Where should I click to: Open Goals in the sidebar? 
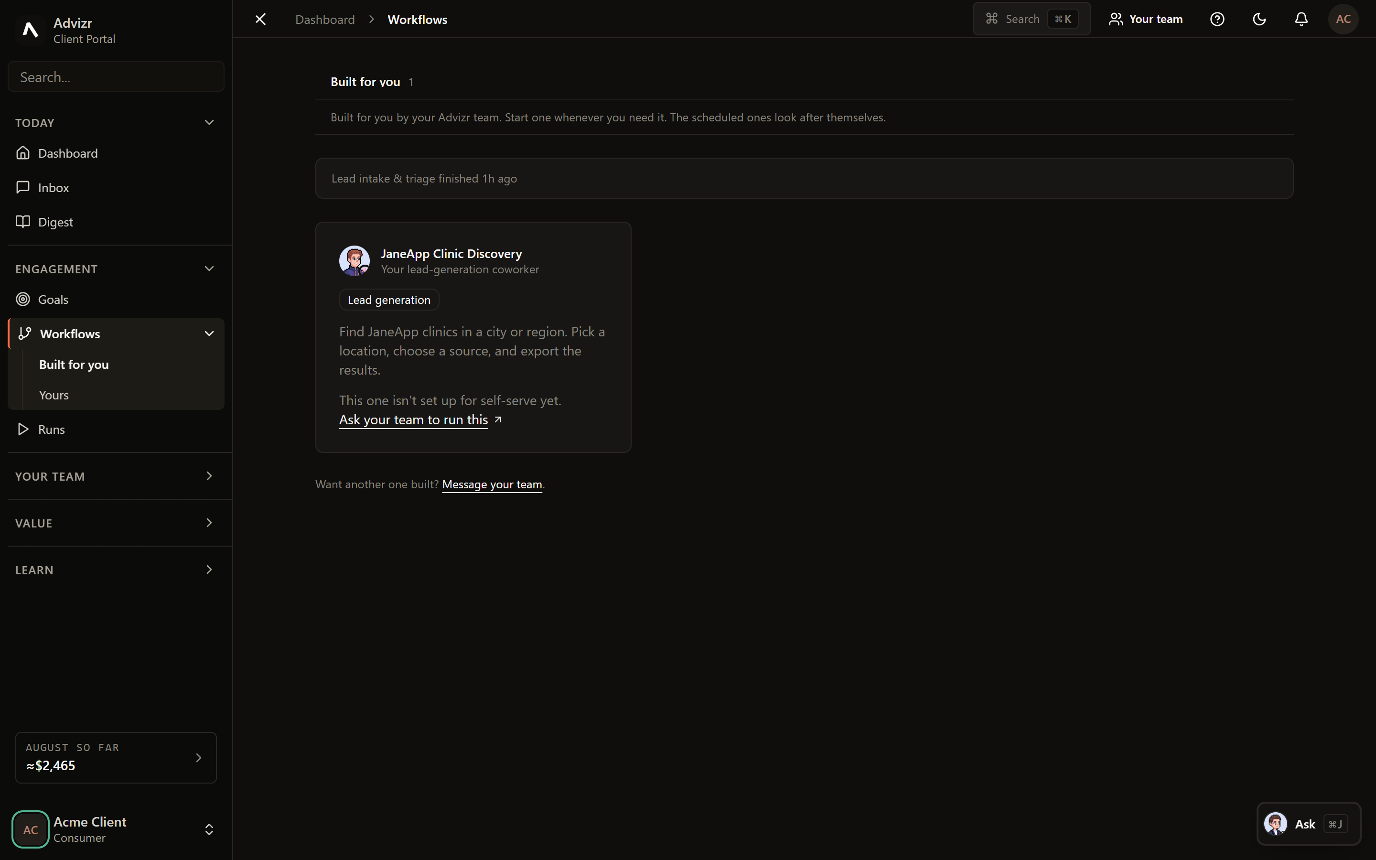click(116, 300)
